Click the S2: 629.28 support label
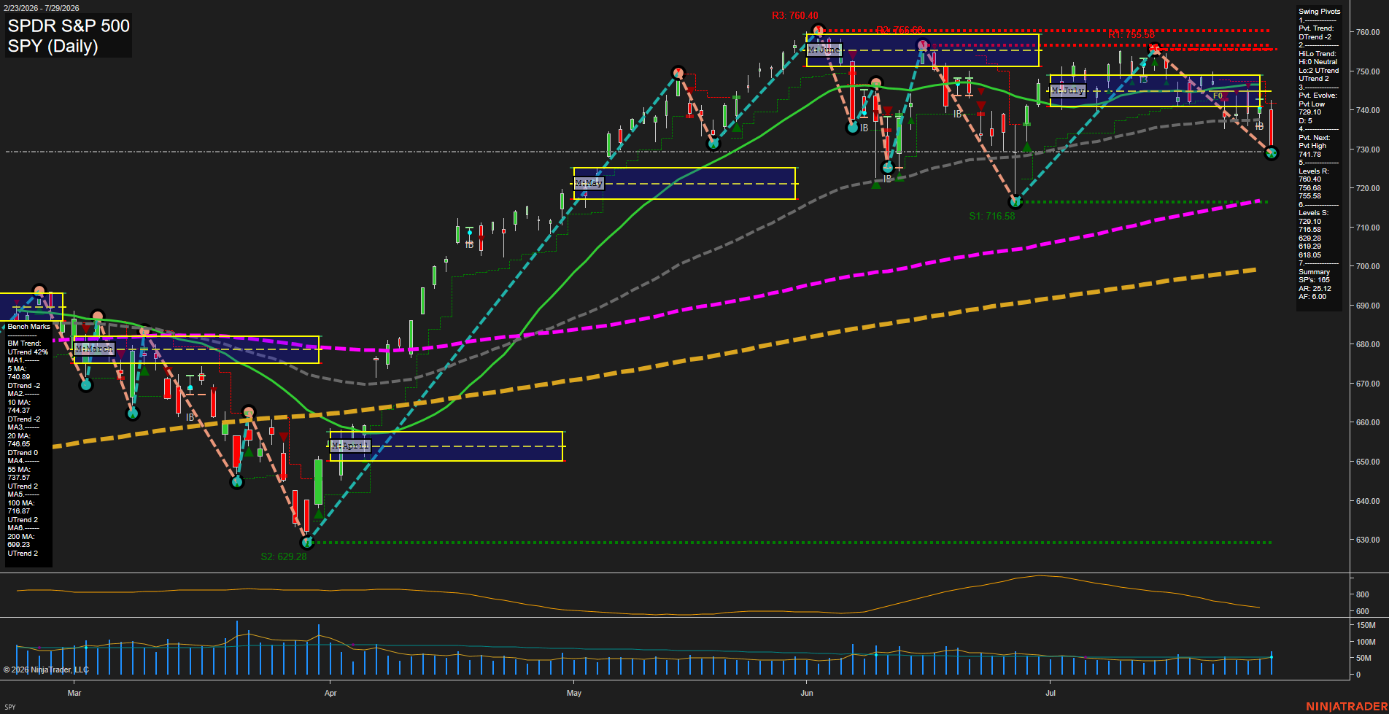Viewport: 1389px width, 714px height. pyautogui.click(x=284, y=556)
